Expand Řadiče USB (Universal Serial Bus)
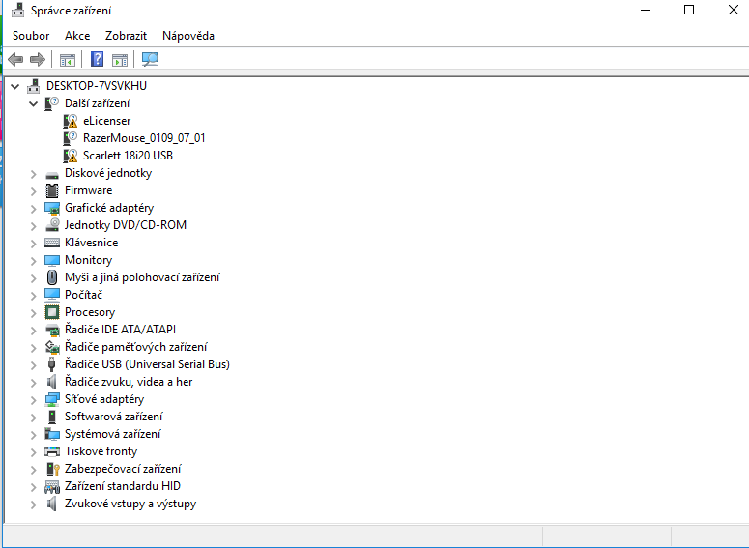This screenshot has width=749, height=548. pos(34,364)
